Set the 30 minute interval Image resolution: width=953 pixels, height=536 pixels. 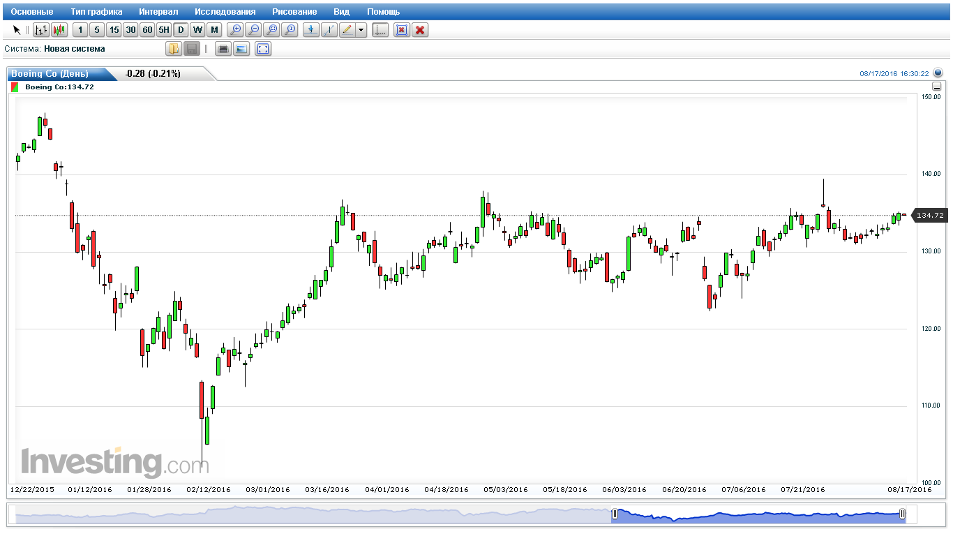(x=130, y=30)
